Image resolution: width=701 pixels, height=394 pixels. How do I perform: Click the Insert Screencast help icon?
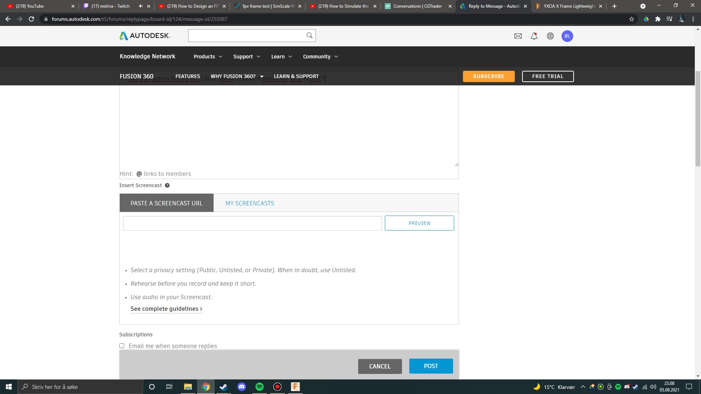(x=167, y=185)
